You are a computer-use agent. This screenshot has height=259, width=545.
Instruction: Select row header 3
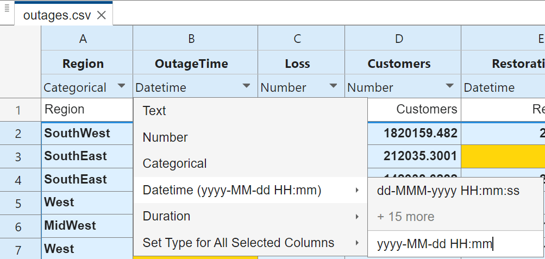tap(21, 156)
